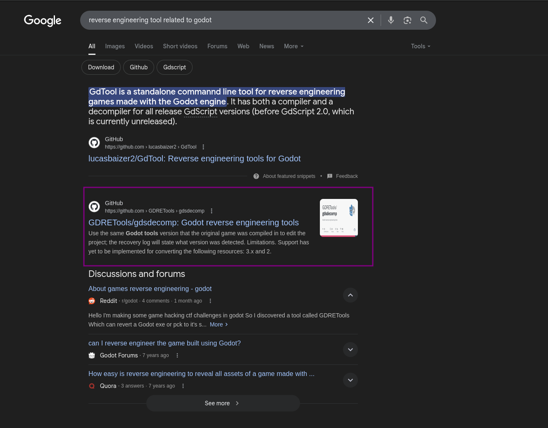
Task: Expand the Godot Forums discussion entry
Action: 350,350
